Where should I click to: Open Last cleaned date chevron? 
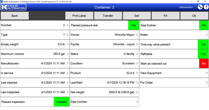(67, 82)
